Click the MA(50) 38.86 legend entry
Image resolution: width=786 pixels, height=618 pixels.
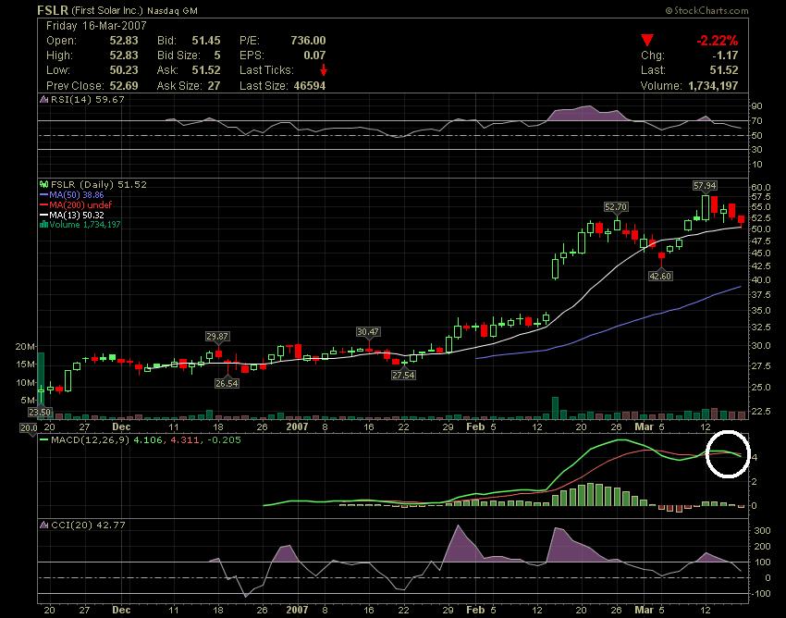(72, 194)
